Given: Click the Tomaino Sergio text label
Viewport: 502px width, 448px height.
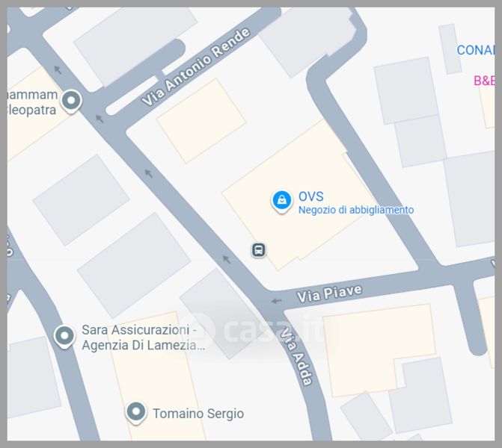Looking at the screenshot, I should (x=198, y=414).
